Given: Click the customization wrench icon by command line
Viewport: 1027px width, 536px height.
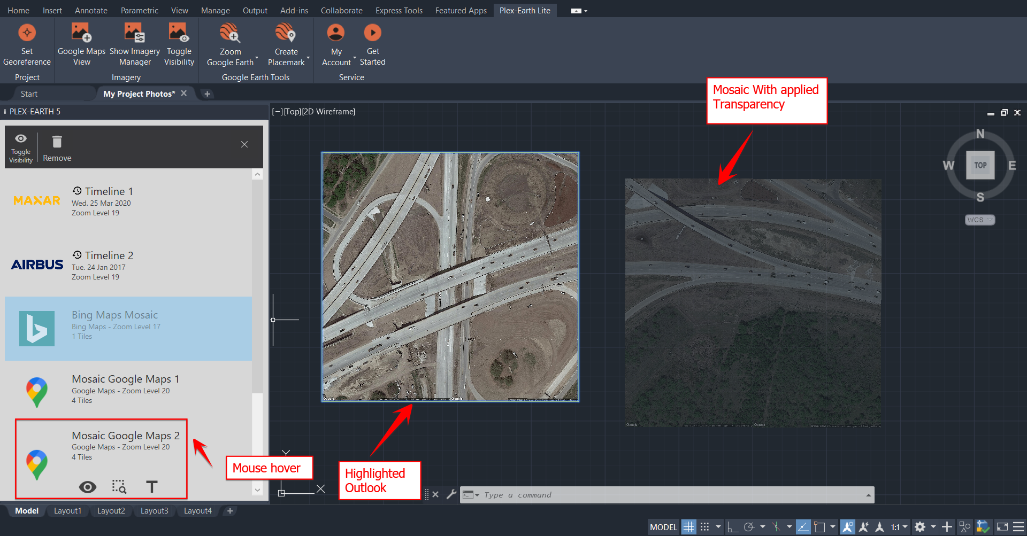Looking at the screenshot, I should pyautogui.click(x=451, y=494).
